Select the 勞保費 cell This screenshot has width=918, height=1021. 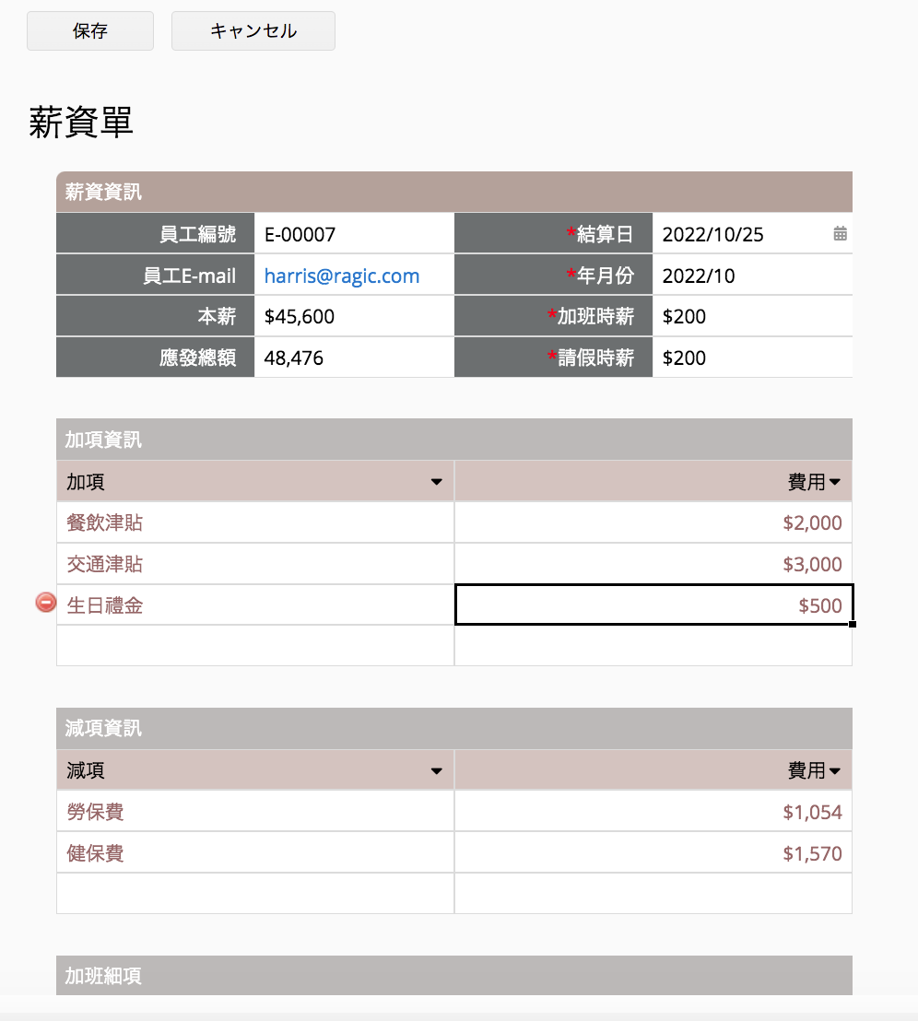point(255,812)
